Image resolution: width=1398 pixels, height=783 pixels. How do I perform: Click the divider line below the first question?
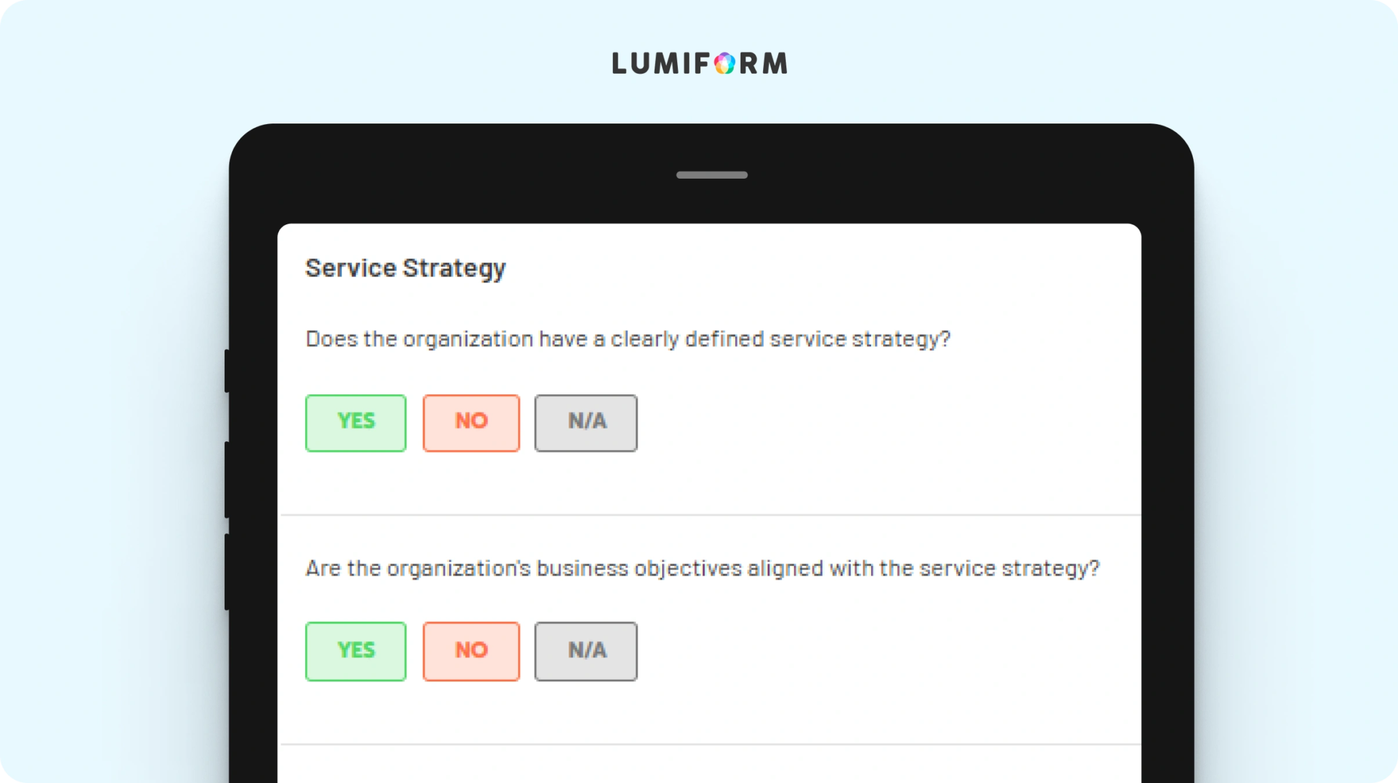[710, 515]
